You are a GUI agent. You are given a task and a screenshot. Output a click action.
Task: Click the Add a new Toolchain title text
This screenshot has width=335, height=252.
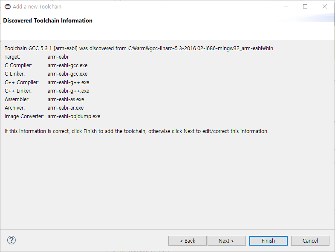click(x=37, y=7)
